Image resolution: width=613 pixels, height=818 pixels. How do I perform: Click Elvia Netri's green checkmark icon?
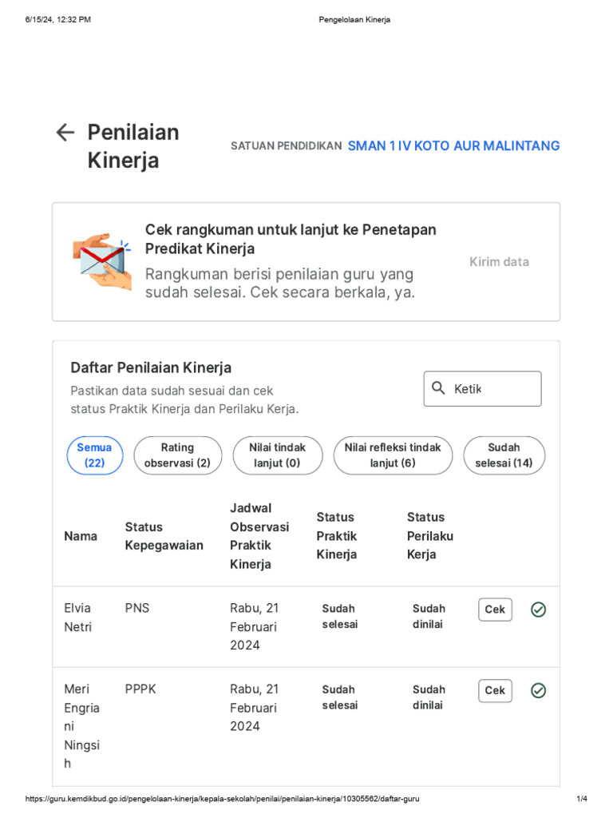click(539, 610)
